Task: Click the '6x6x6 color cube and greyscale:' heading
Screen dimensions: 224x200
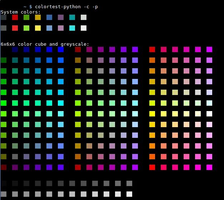Action: [45, 44]
